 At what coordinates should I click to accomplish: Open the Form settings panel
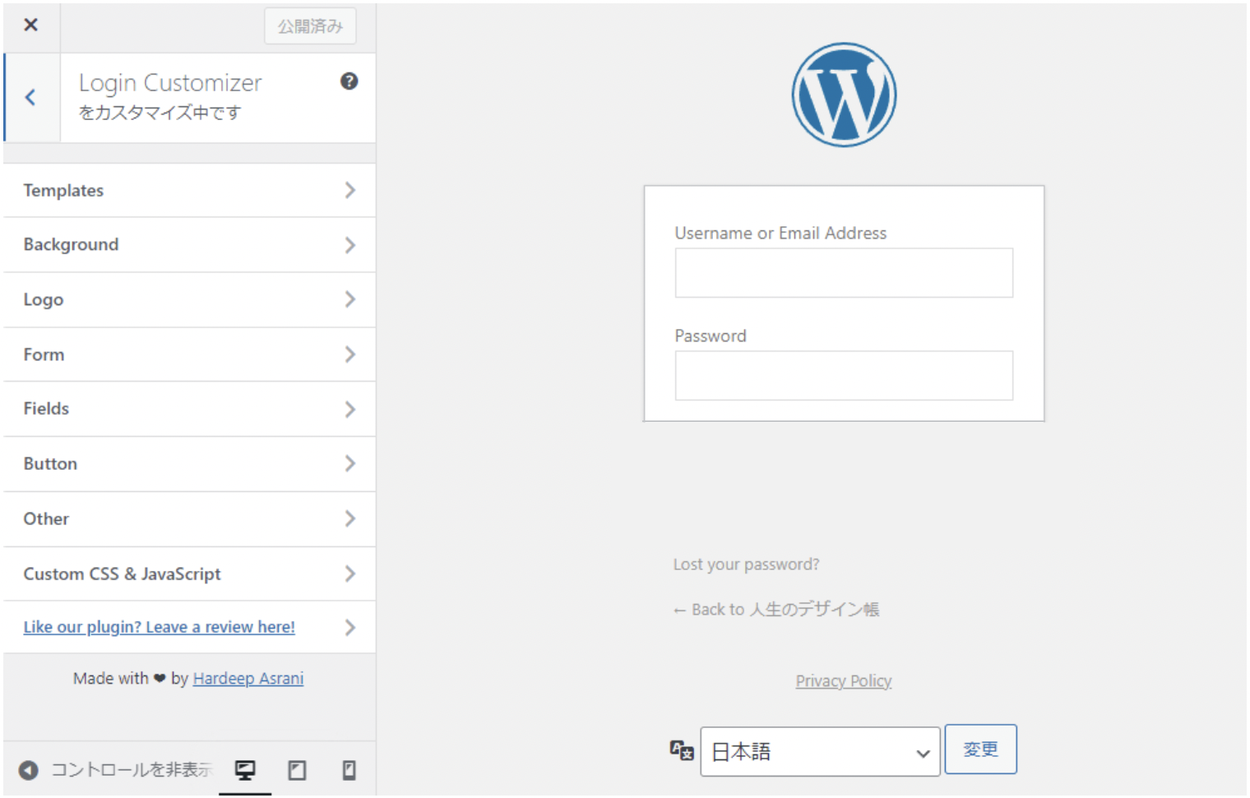[189, 355]
